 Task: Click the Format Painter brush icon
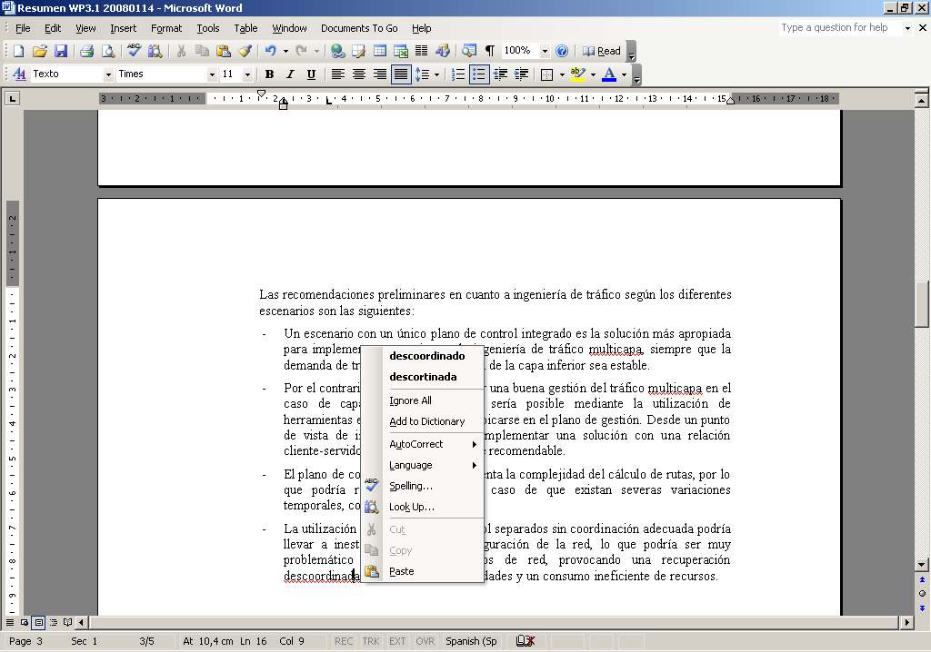pyautogui.click(x=245, y=51)
